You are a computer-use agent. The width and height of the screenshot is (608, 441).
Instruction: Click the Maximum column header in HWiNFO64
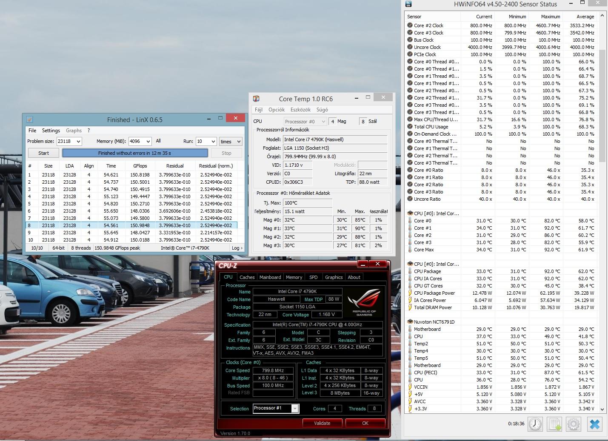pos(545,17)
